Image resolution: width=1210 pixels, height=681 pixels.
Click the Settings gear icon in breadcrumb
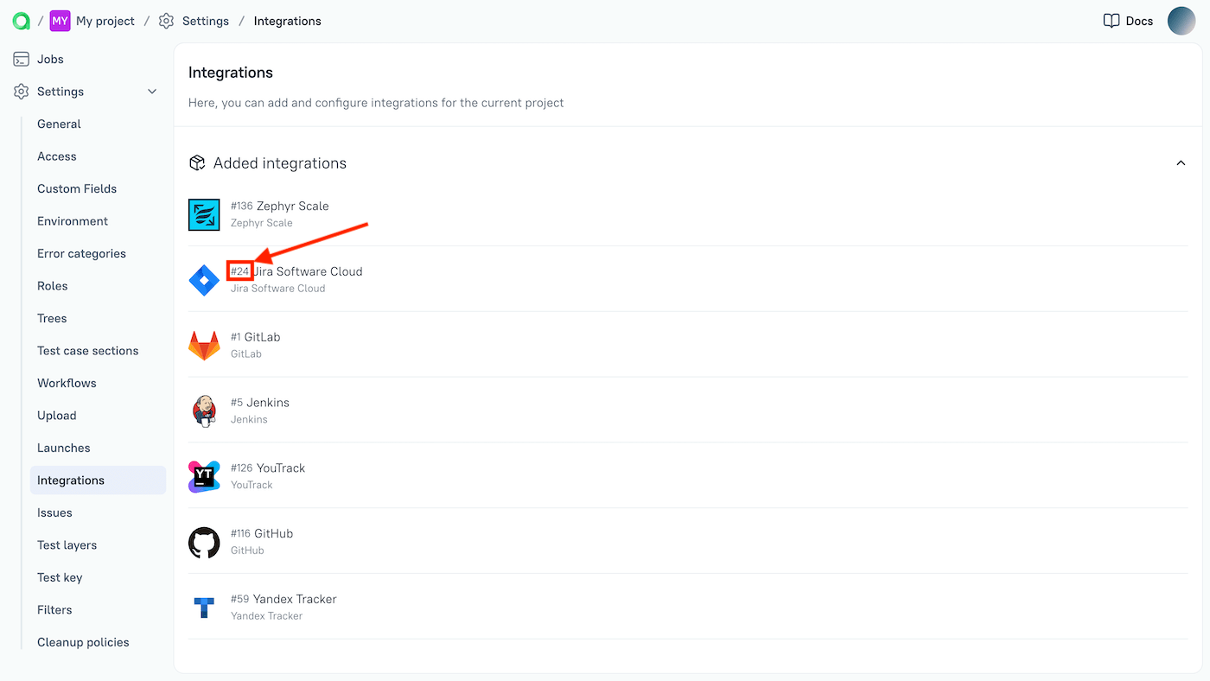[166, 21]
